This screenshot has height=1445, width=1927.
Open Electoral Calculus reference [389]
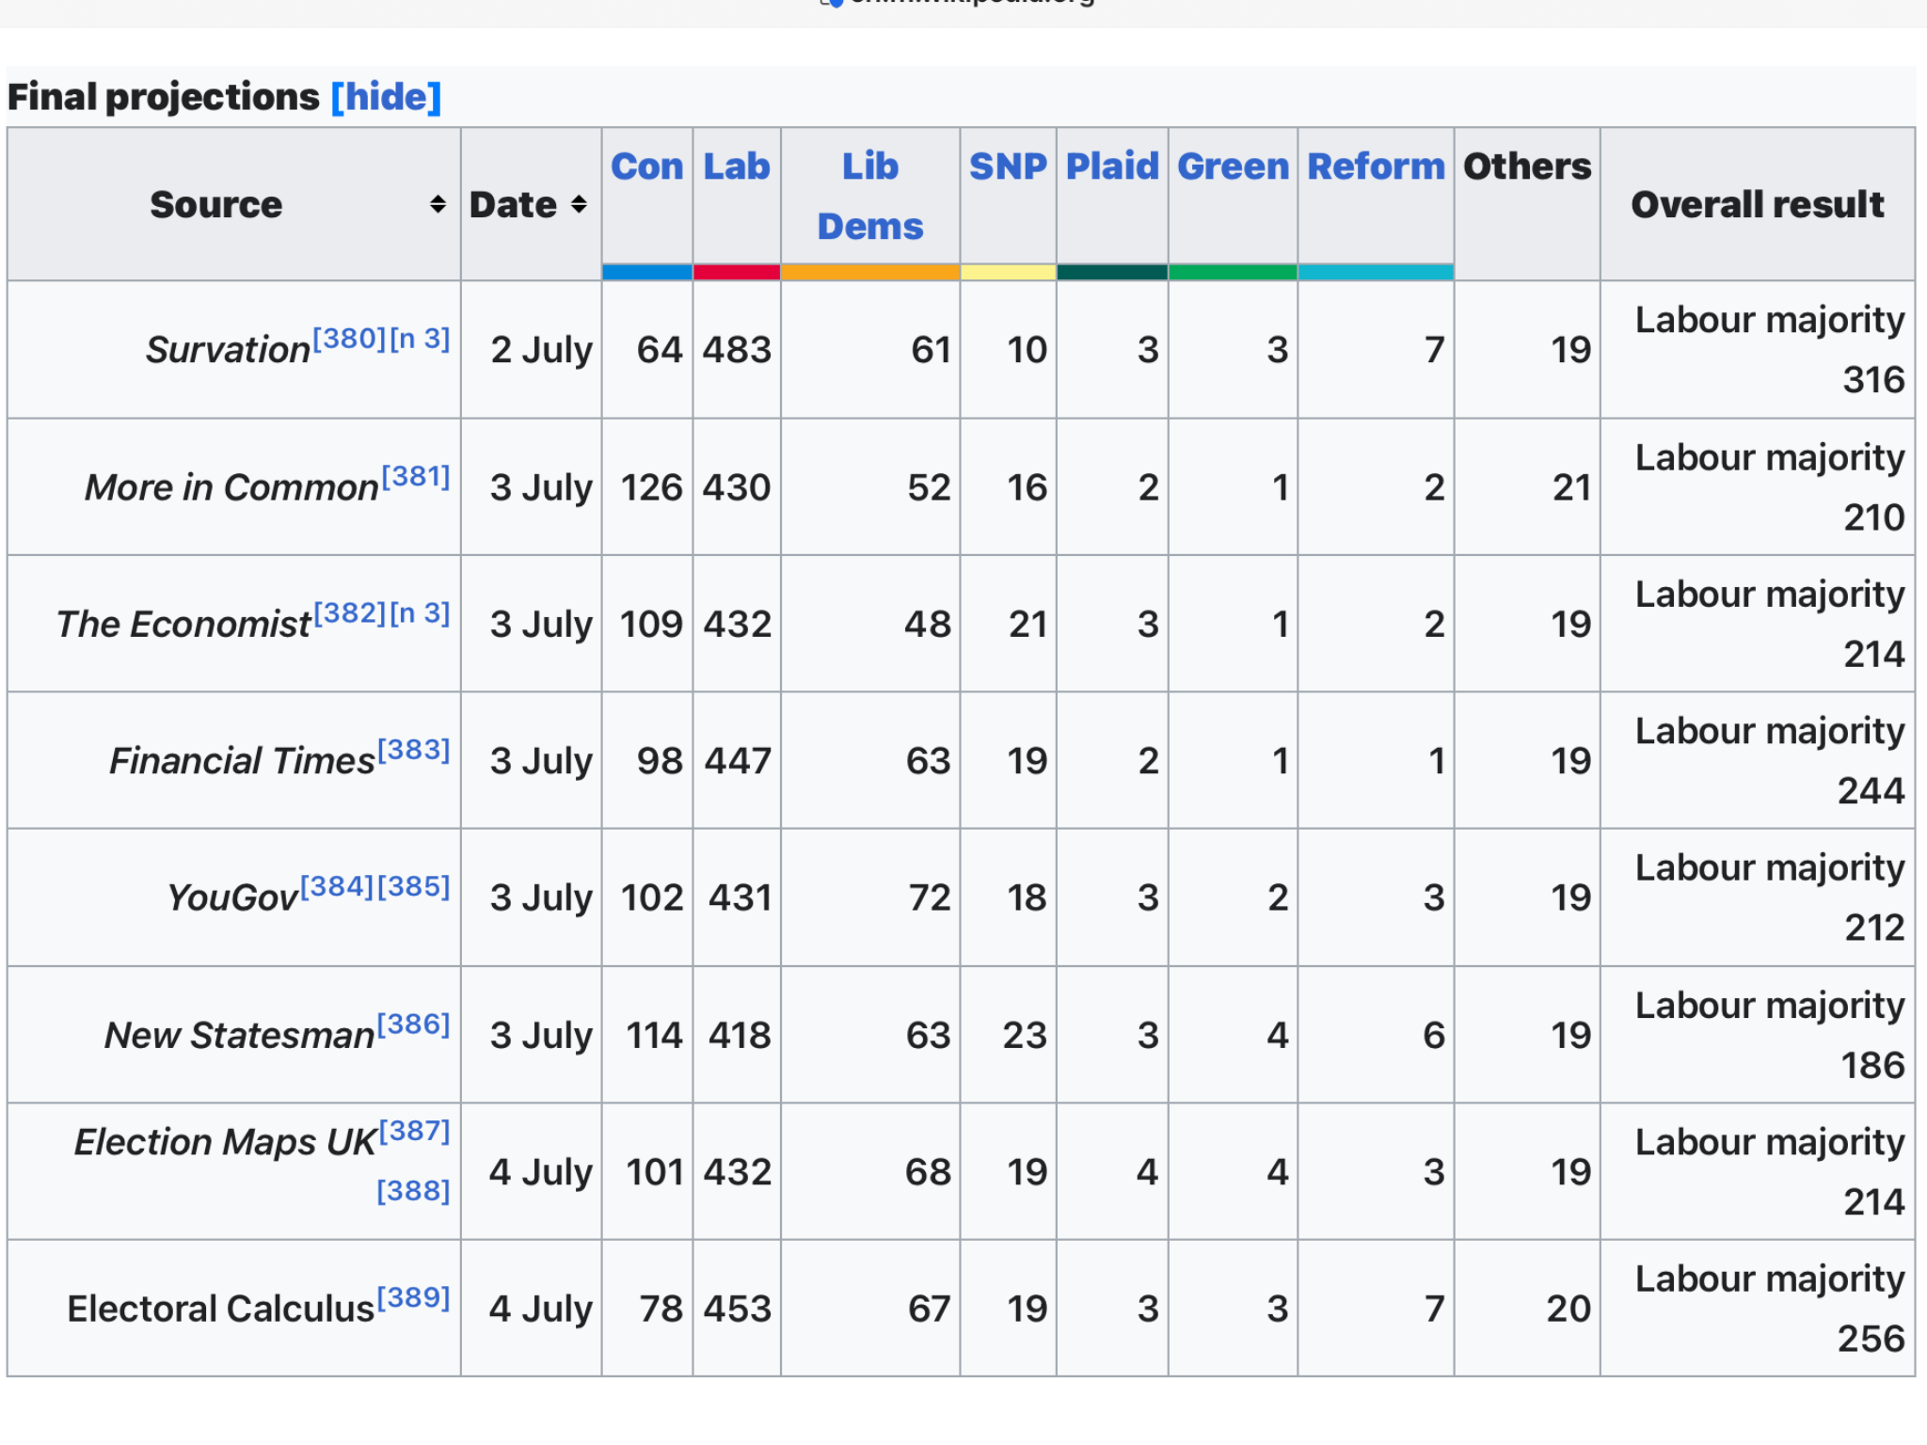[414, 1297]
